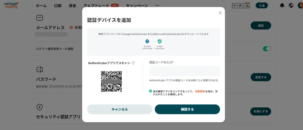This screenshot has width=303, height=130.
Task: Click the 認証デバイスを追加 dialog title
Action: pyautogui.click(x=109, y=20)
